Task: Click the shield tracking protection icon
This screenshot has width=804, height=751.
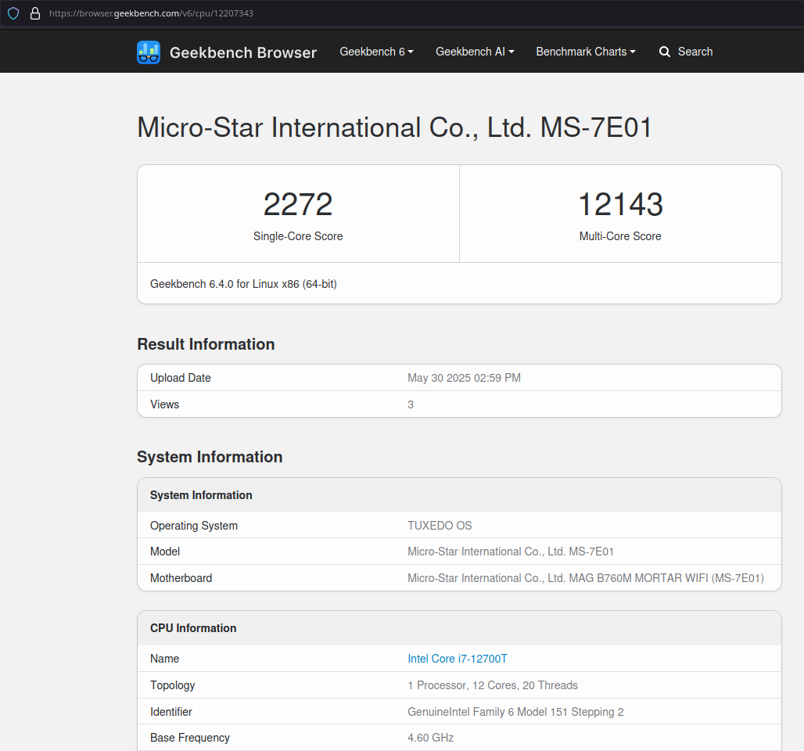Action: [x=13, y=13]
